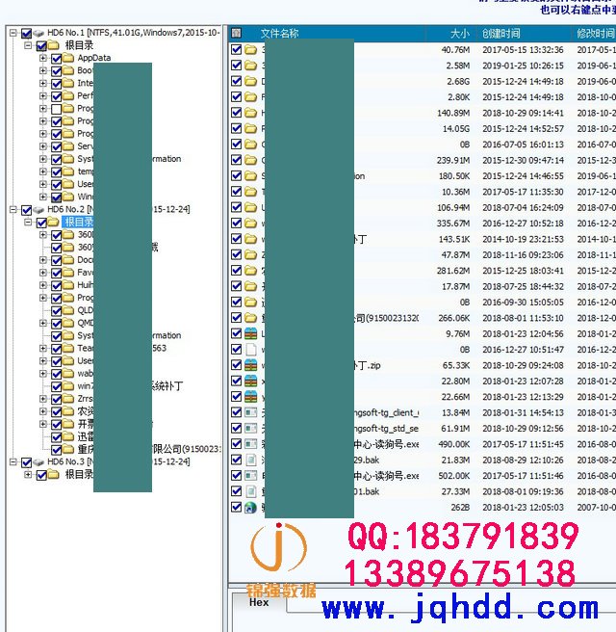Click archive icon in the 9.76M row
Viewport: 616px width, 632px height.
(x=251, y=333)
